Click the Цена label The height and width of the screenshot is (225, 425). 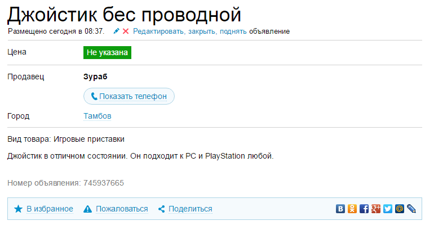click(17, 52)
